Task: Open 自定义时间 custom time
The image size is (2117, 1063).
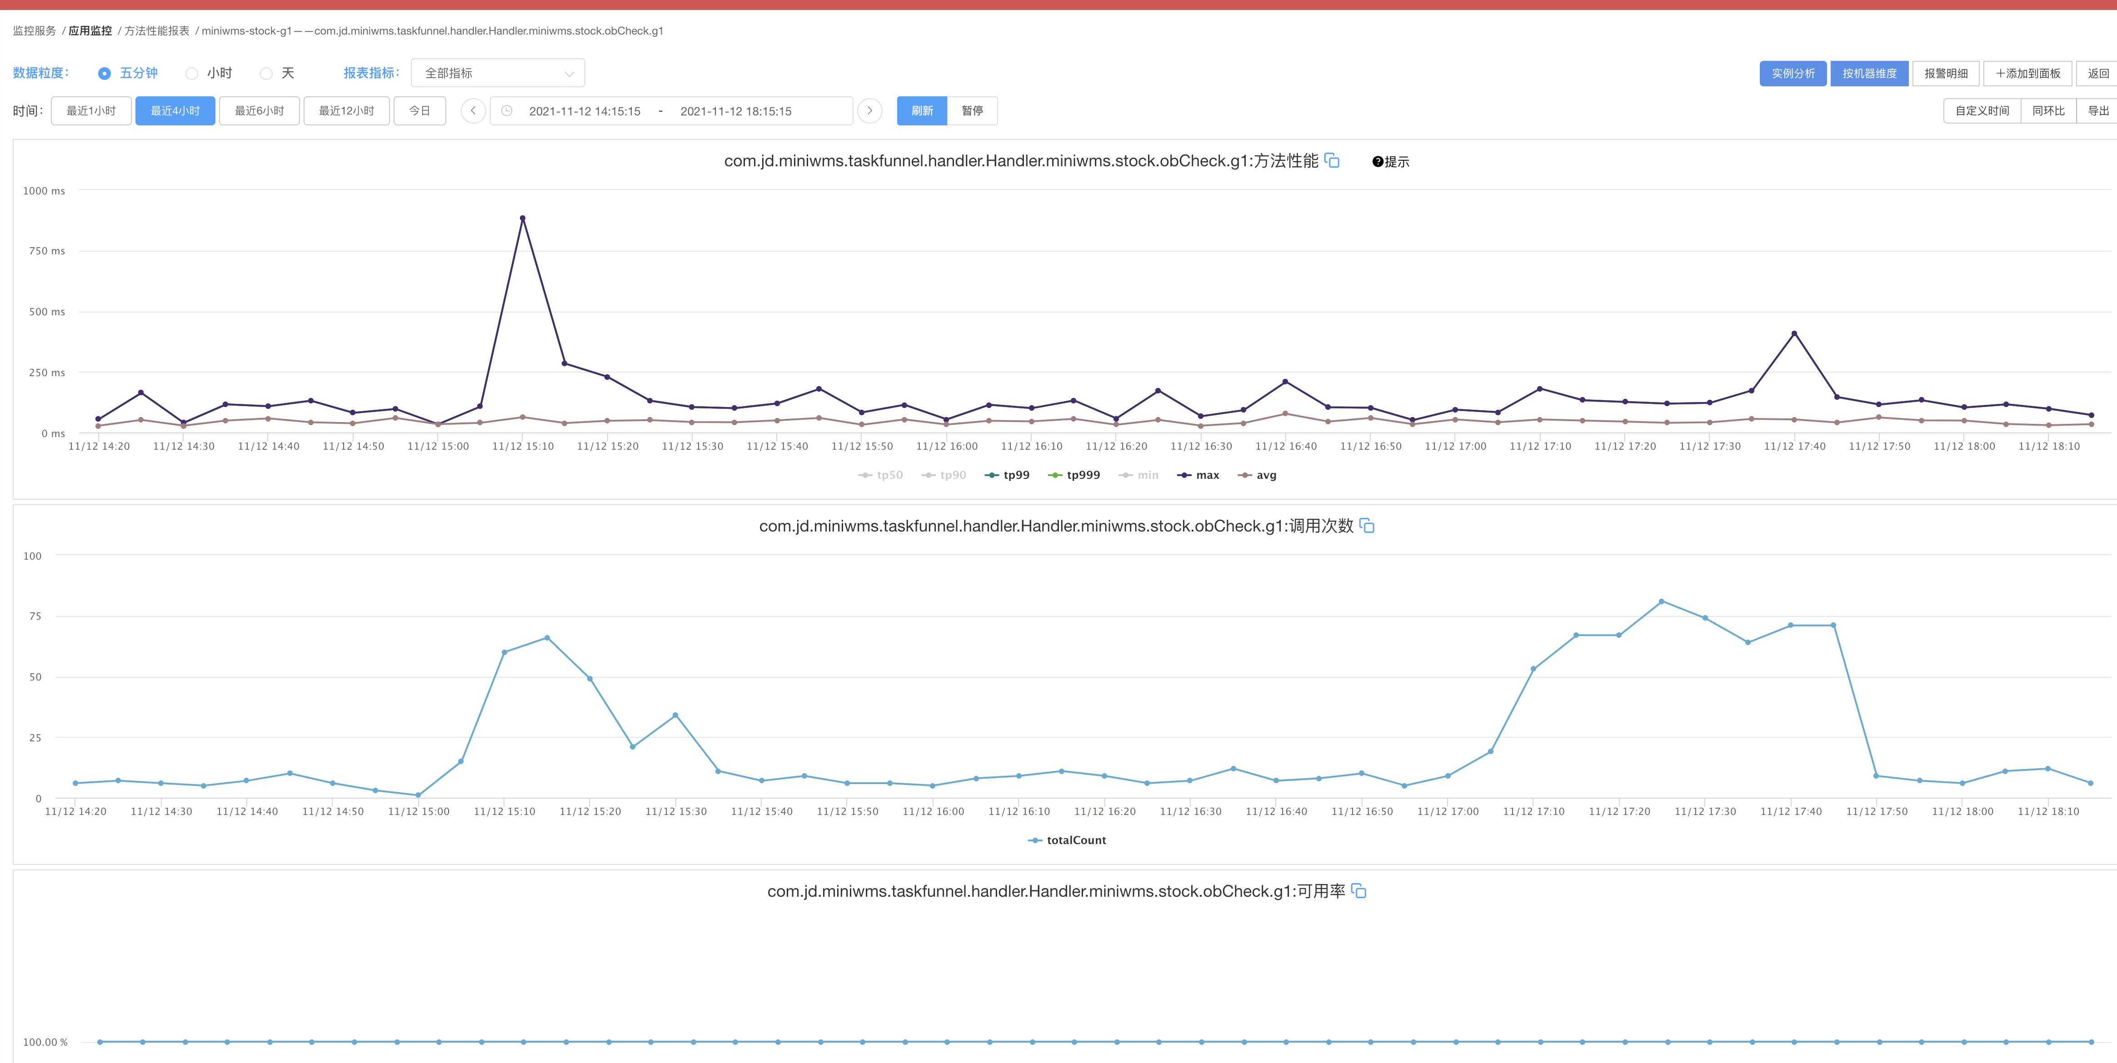Action: [x=1982, y=111]
